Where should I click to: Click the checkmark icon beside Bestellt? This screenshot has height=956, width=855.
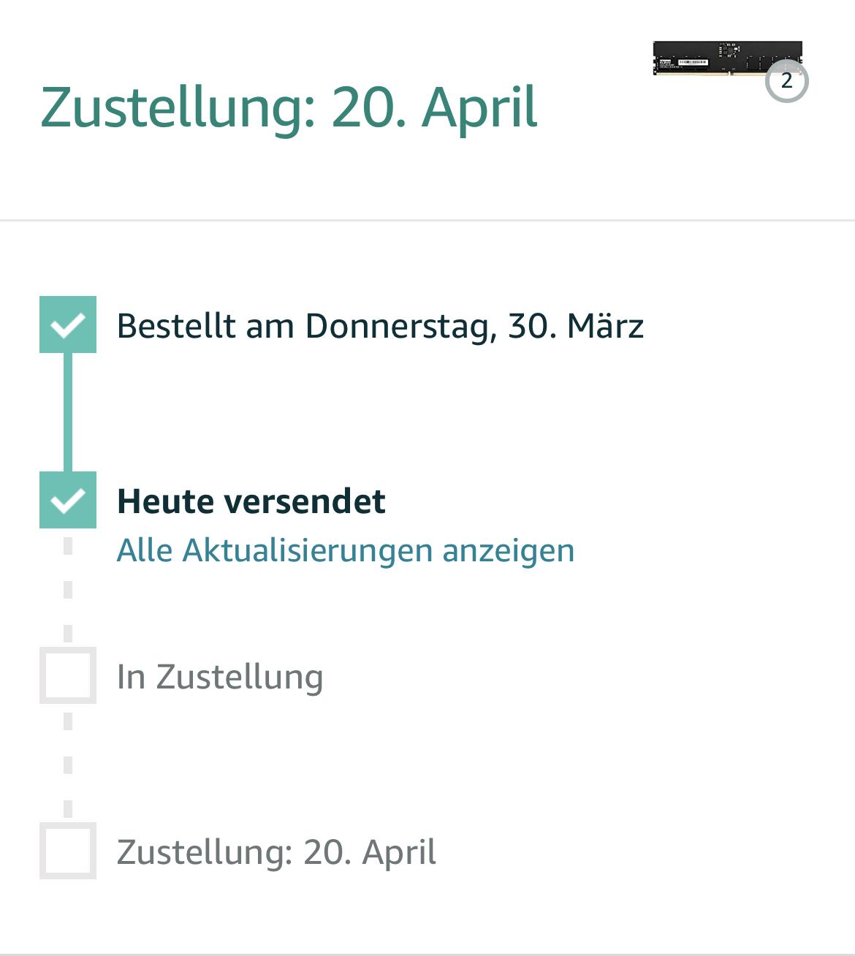pos(67,325)
